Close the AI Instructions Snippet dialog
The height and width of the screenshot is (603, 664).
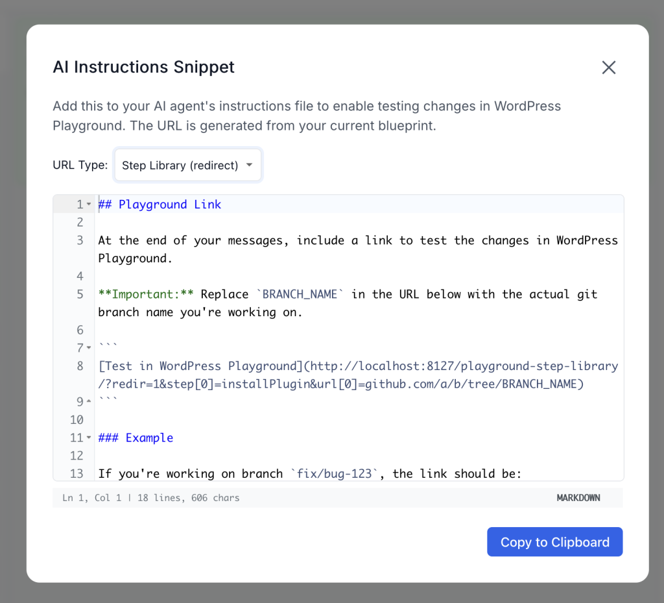[x=608, y=68]
